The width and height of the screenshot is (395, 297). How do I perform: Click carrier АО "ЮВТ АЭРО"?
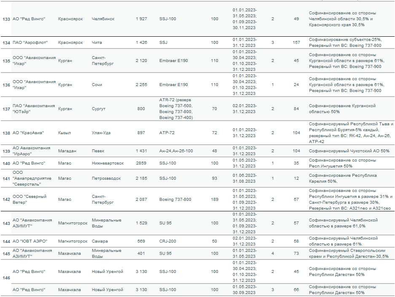[30, 241]
